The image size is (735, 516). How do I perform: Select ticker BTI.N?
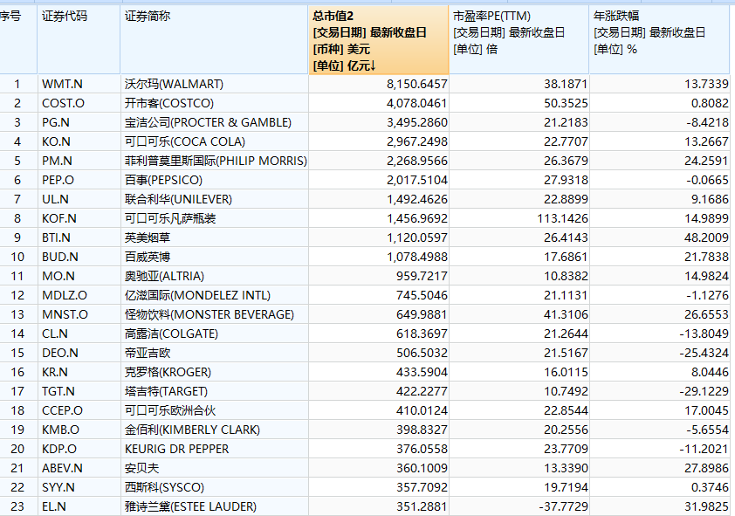(x=56, y=238)
